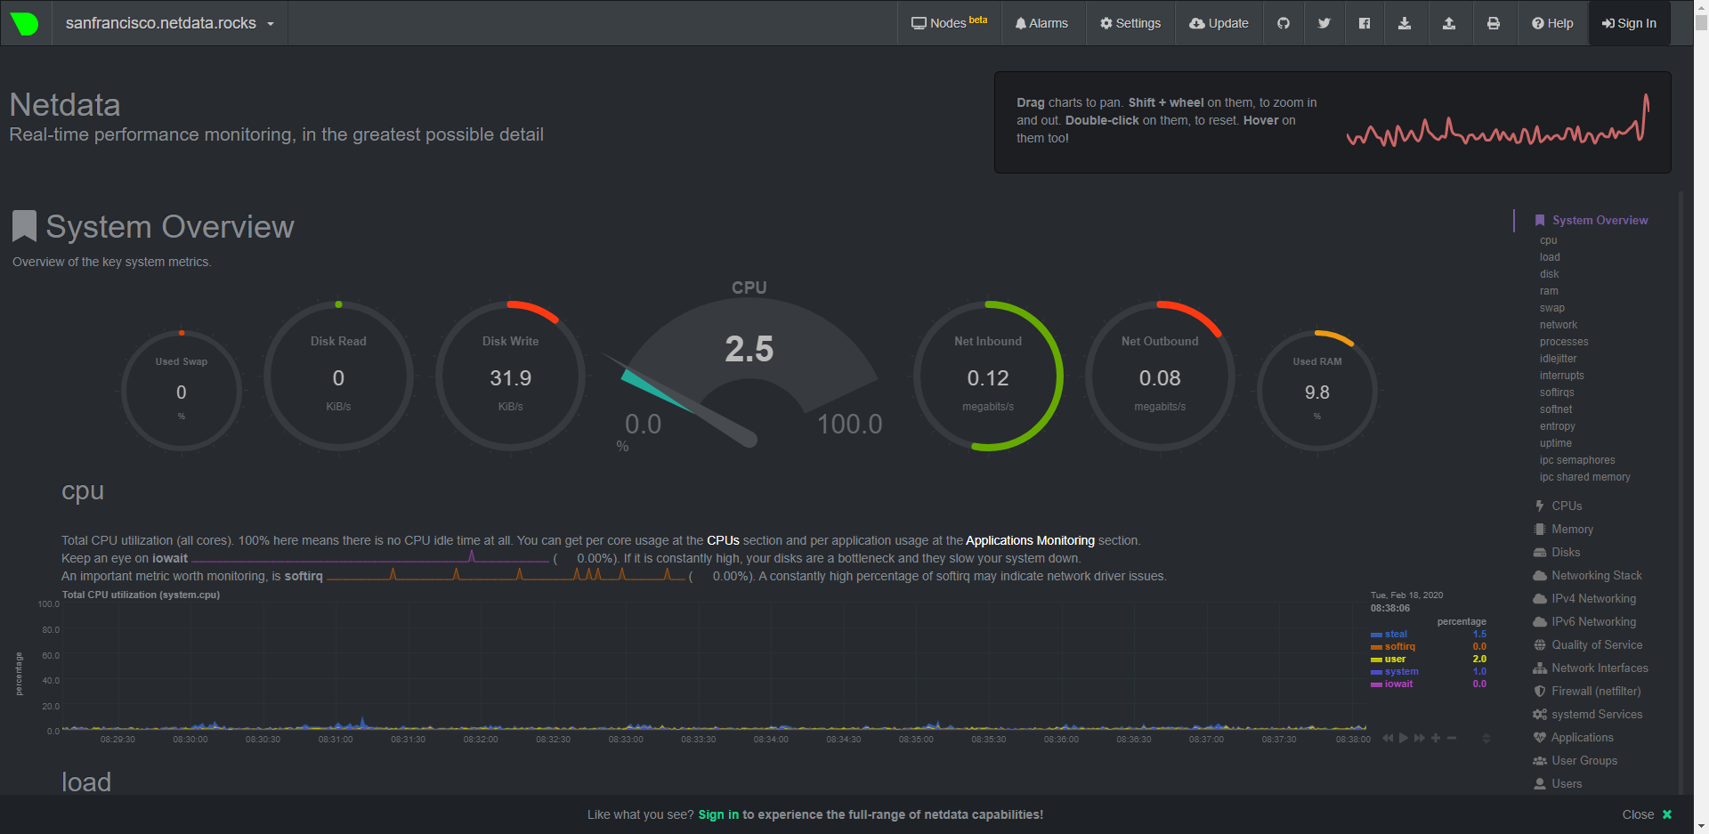The image size is (1709, 834).
Task: Click the chart resize handle icon
Action: (x=1486, y=738)
